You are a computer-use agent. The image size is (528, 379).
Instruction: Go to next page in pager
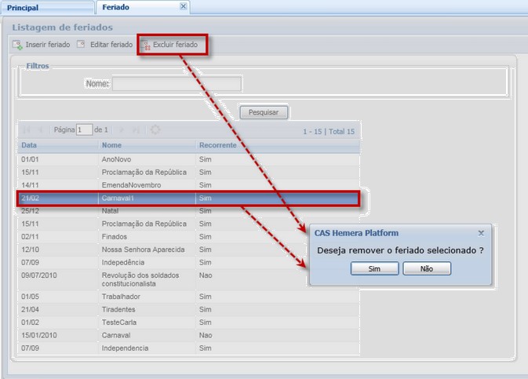[x=121, y=129]
